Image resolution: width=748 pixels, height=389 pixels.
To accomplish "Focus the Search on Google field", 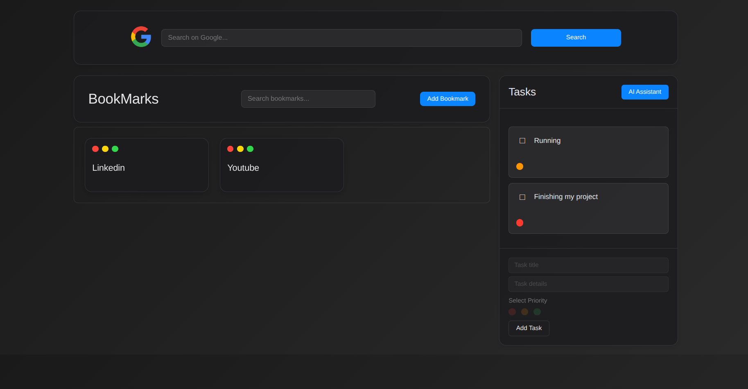I will (341, 38).
